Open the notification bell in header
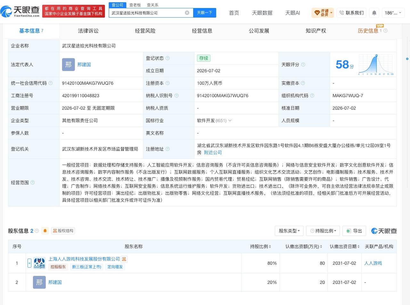The width and height of the screenshot is (410, 305). point(374,13)
